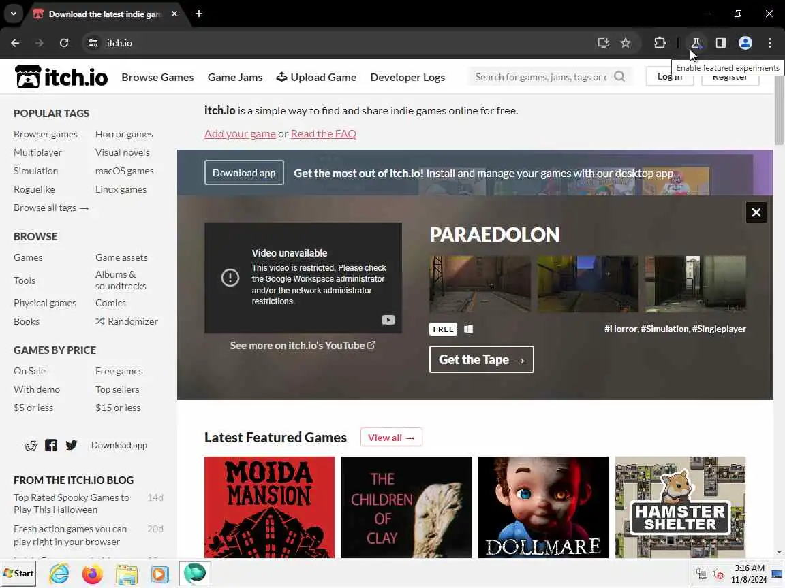
Task: Click the muted volume tray icon
Action: [718, 574]
